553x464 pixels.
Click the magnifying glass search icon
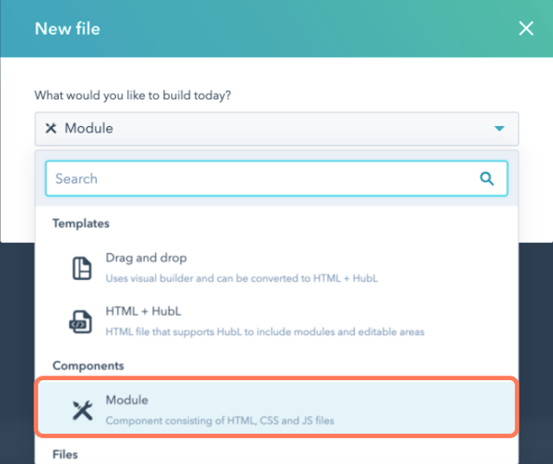click(x=487, y=179)
